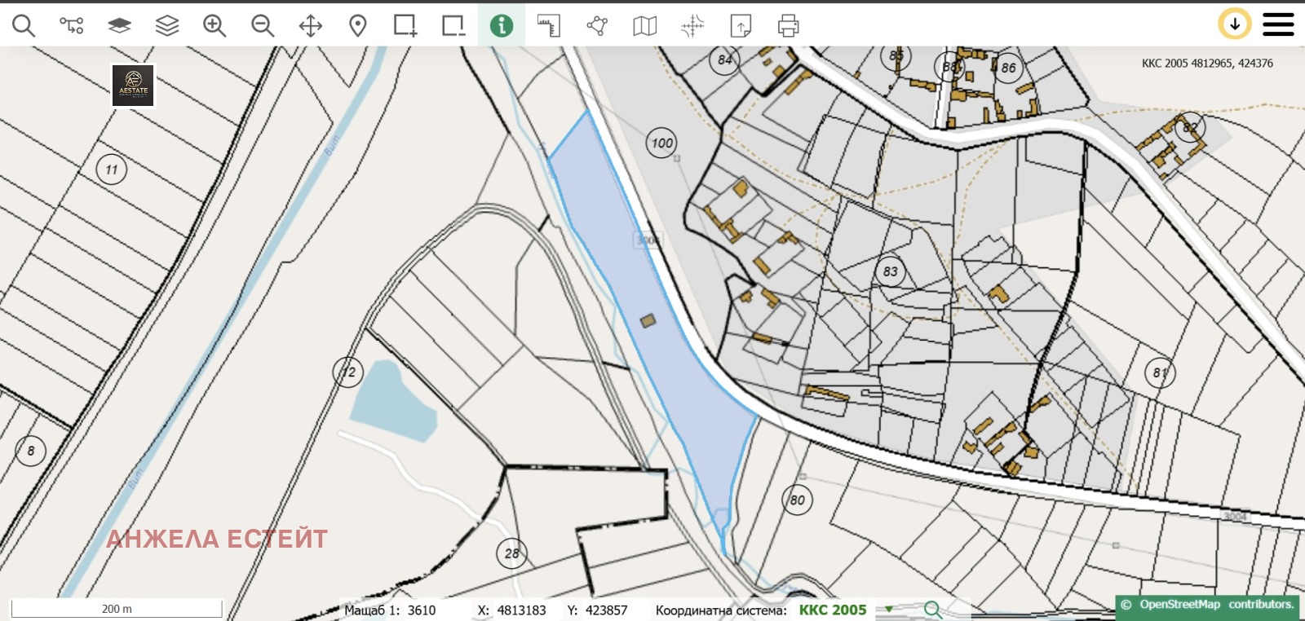Image resolution: width=1305 pixels, height=621 pixels.
Task: Toggle the remove-from-selection rectangle tool
Action: tap(453, 26)
